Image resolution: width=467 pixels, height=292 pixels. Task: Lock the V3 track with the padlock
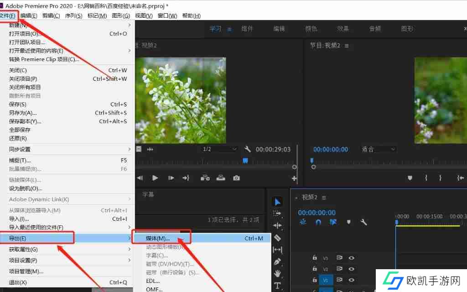pyautogui.click(x=315, y=257)
